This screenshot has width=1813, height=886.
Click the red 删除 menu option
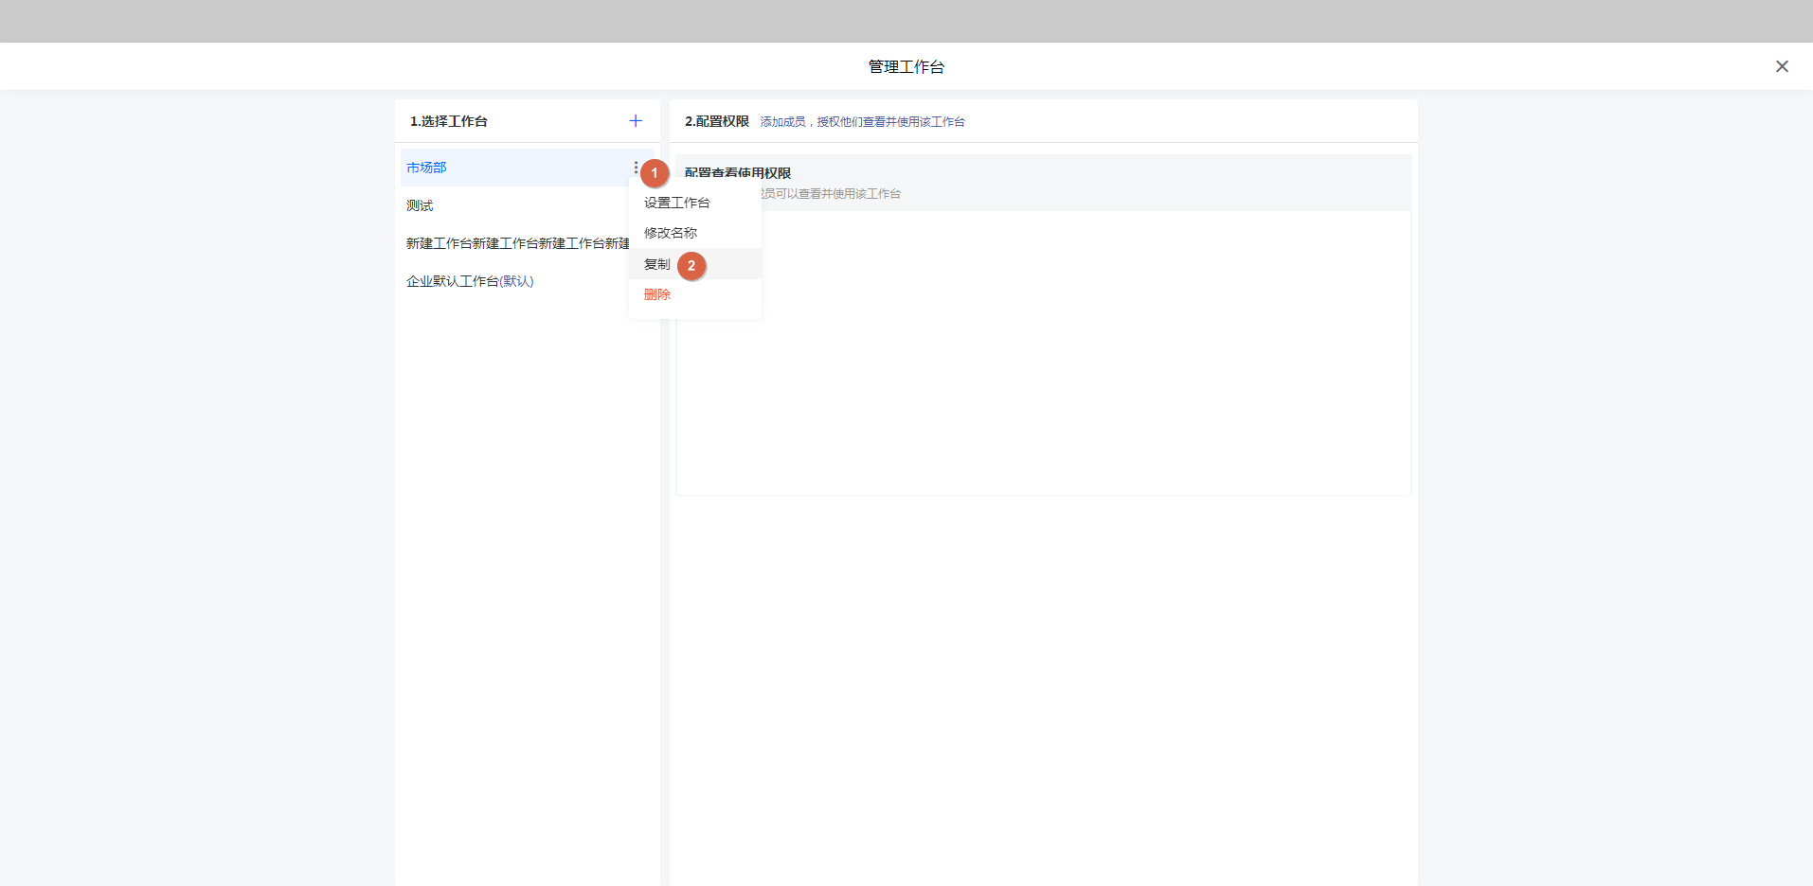click(657, 294)
